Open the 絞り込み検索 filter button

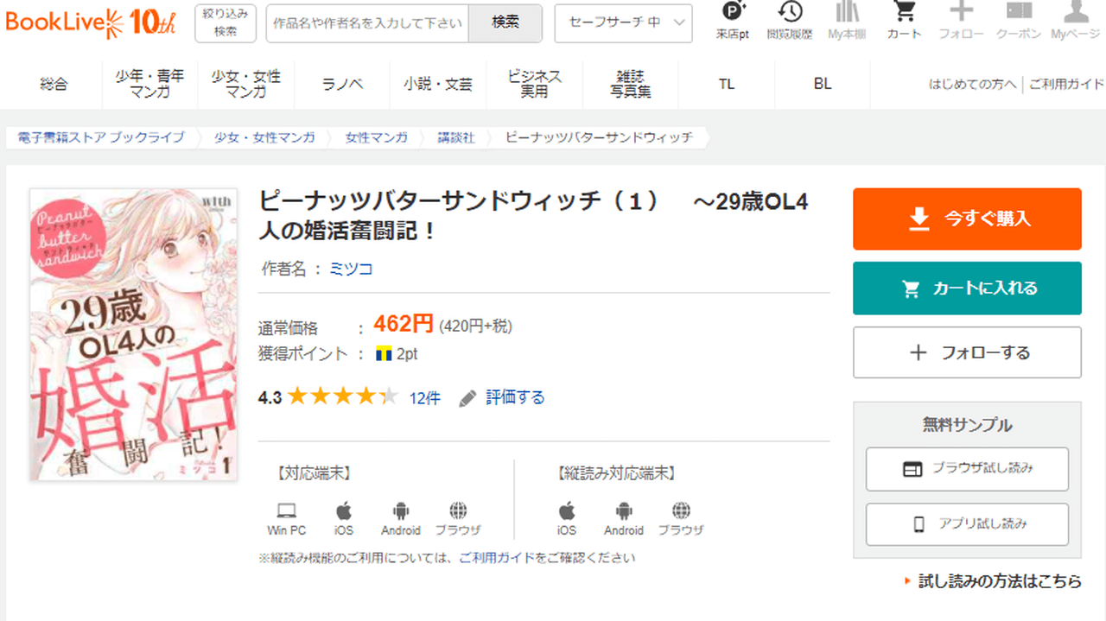226,23
